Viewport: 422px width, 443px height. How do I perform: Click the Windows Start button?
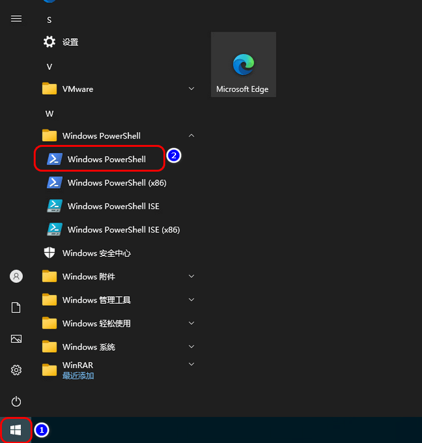(16, 430)
